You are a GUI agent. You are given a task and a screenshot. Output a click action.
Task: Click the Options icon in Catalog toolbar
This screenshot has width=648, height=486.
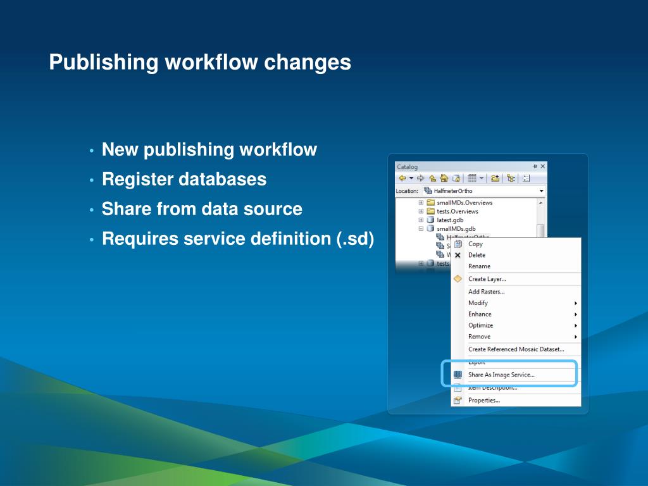[x=526, y=178]
